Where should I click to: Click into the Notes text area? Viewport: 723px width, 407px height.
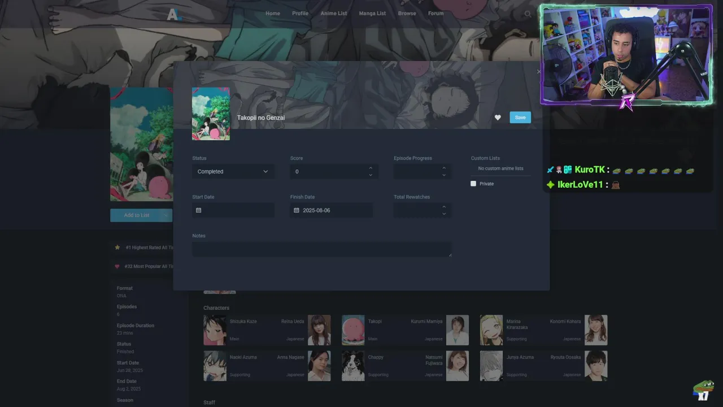pos(322,249)
